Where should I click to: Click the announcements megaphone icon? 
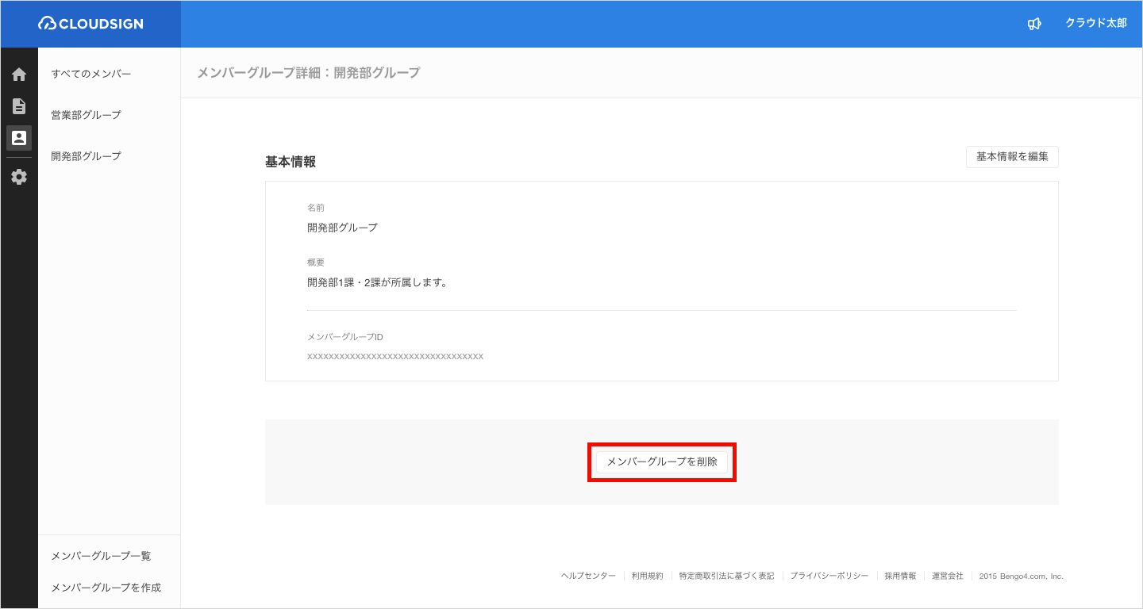[x=1033, y=24]
